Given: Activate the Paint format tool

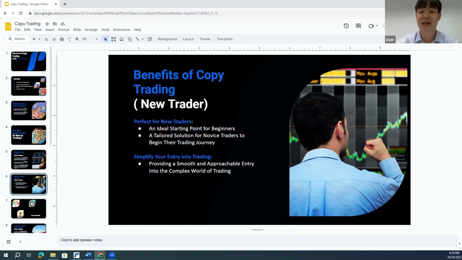Looking at the screenshot, I should 69,39.
